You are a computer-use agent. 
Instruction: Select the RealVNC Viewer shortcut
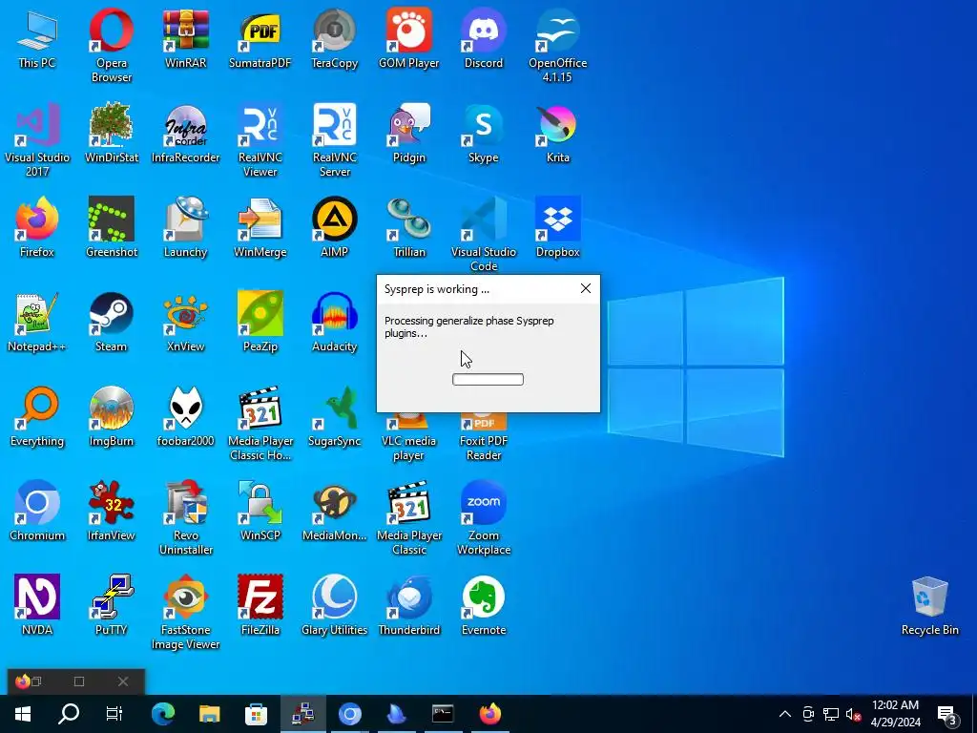coord(260,139)
